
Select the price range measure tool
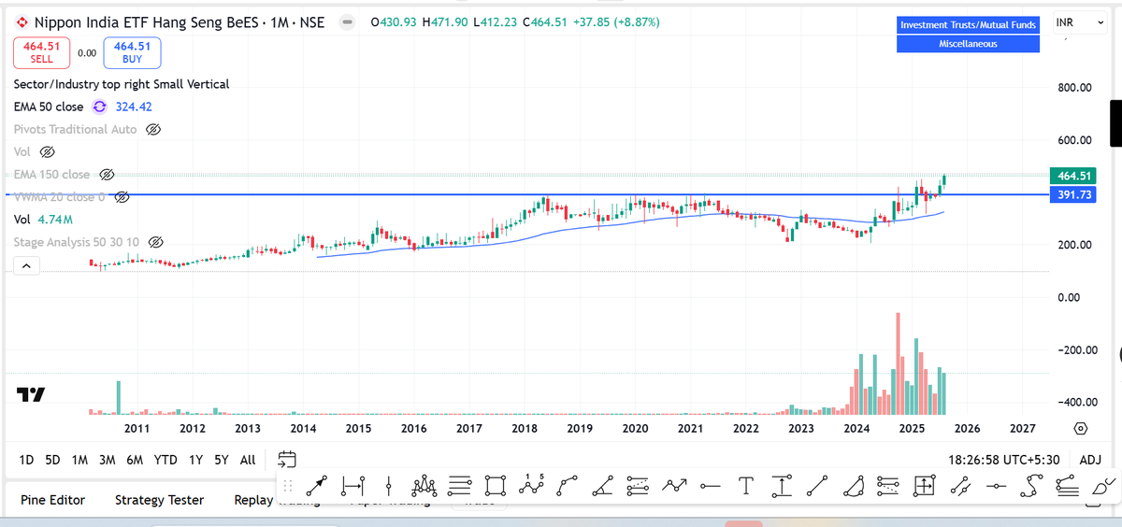pyautogui.click(x=782, y=485)
